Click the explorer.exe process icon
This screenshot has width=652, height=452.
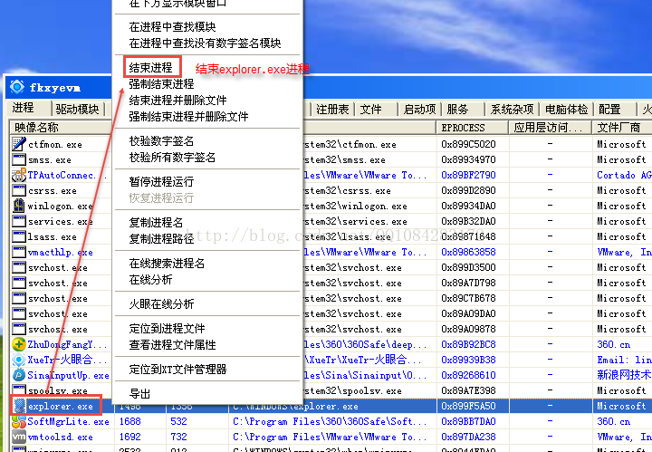[x=19, y=406]
